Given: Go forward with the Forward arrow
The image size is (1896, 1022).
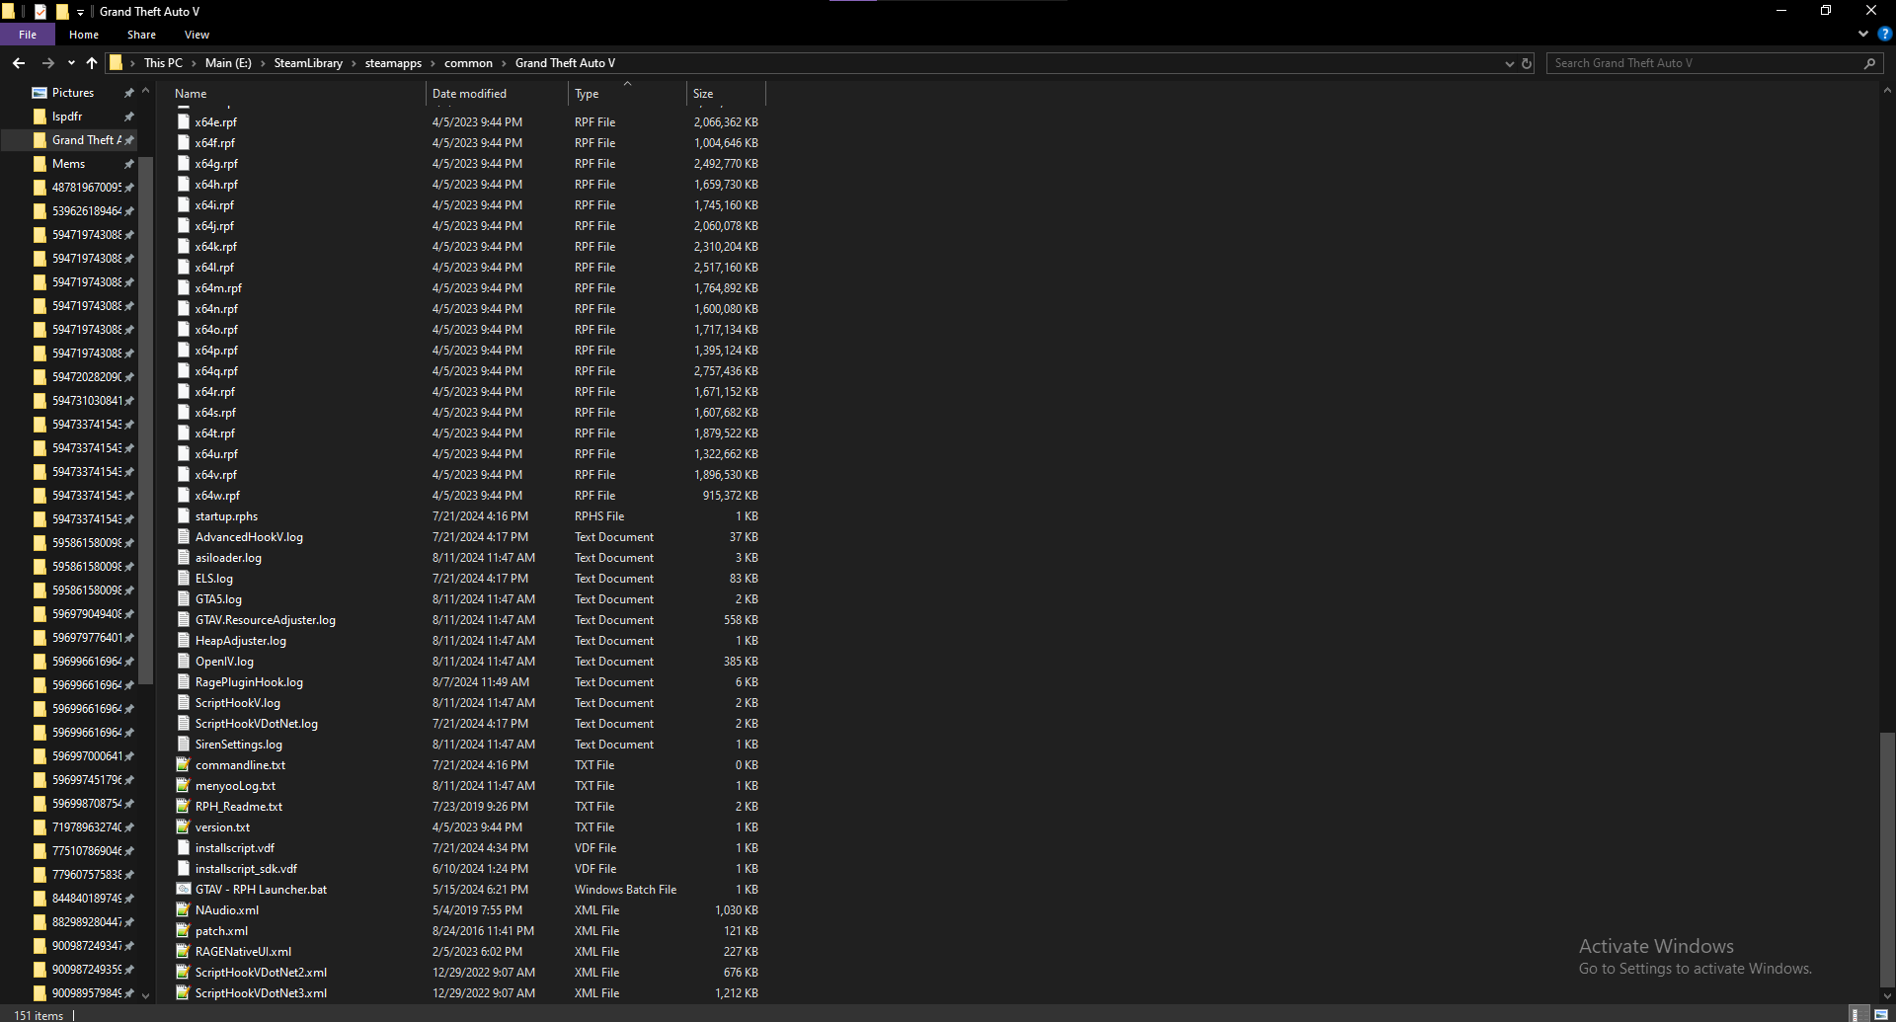Looking at the screenshot, I should (47, 63).
